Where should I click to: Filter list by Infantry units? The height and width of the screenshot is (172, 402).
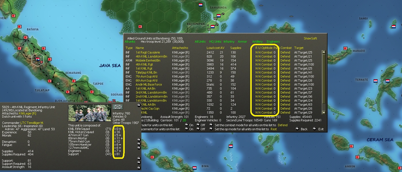(229, 42)
